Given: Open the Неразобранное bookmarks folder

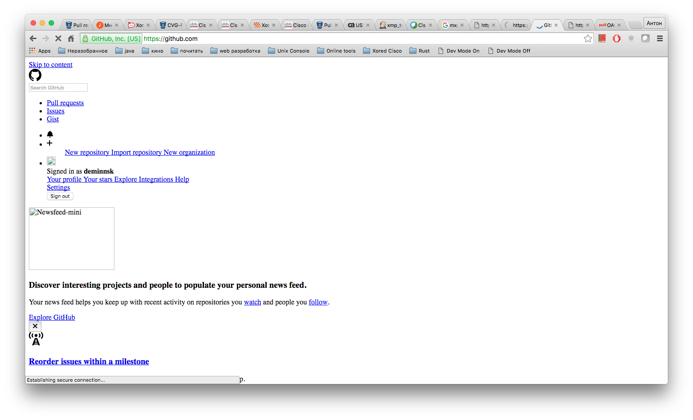Looking at the screenshot, I should [x=83, y=51].
